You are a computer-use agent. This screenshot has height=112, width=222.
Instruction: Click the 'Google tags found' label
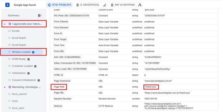point(25,5)
